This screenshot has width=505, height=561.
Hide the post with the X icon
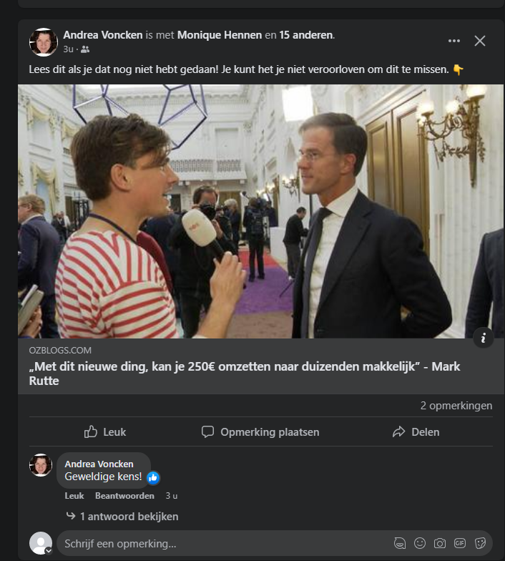point(480,41)
